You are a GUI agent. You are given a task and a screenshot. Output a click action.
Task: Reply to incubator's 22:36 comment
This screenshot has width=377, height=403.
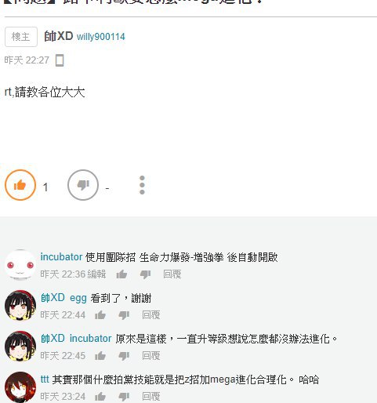(x=172, y=274)
